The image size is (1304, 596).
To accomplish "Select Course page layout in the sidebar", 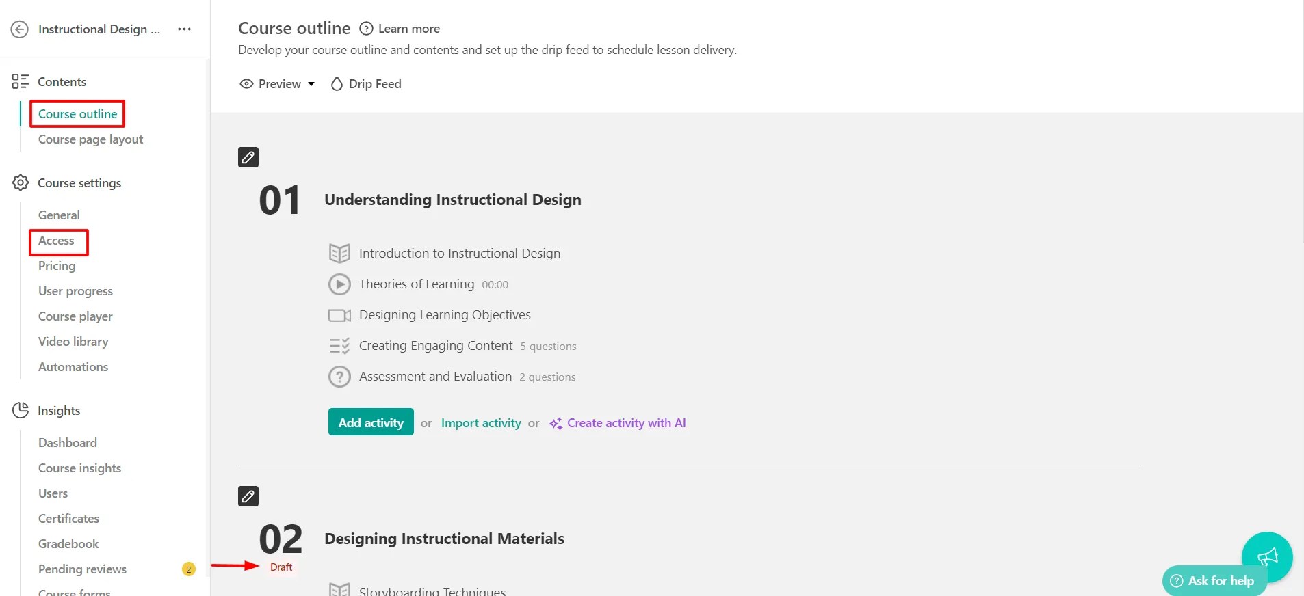I will tap(90, 139).
